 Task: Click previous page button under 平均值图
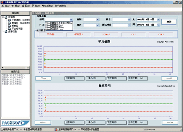(43, 78)
